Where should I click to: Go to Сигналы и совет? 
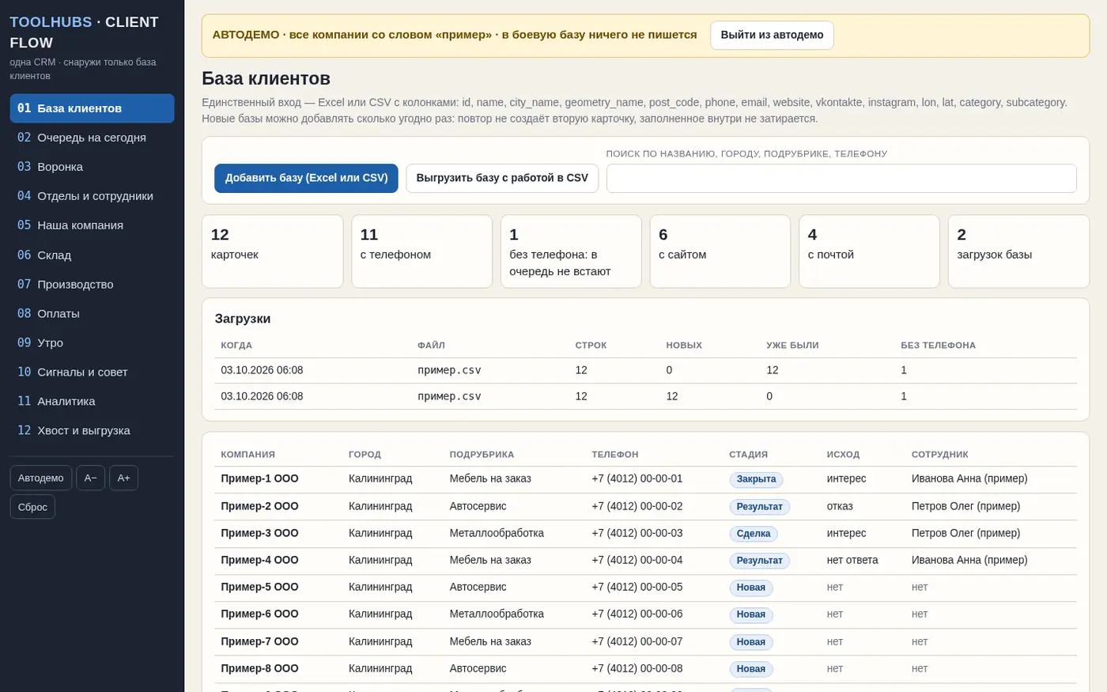pos(92,372)
